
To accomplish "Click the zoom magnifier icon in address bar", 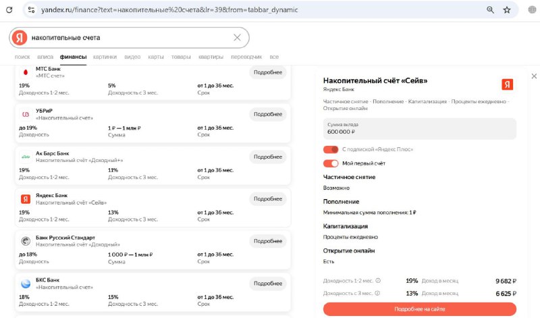I will 491,9.
